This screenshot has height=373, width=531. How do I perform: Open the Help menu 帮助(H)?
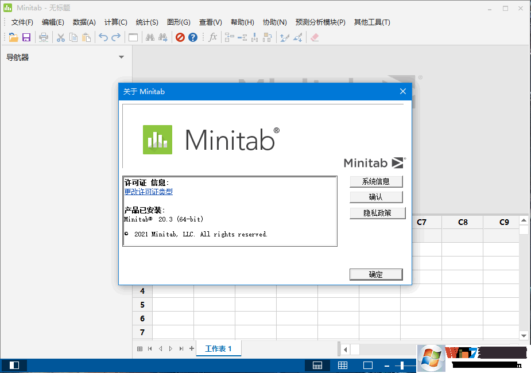coord(242,22)
